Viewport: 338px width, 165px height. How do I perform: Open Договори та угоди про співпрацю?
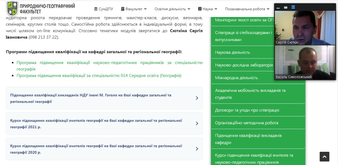point(247,110)
